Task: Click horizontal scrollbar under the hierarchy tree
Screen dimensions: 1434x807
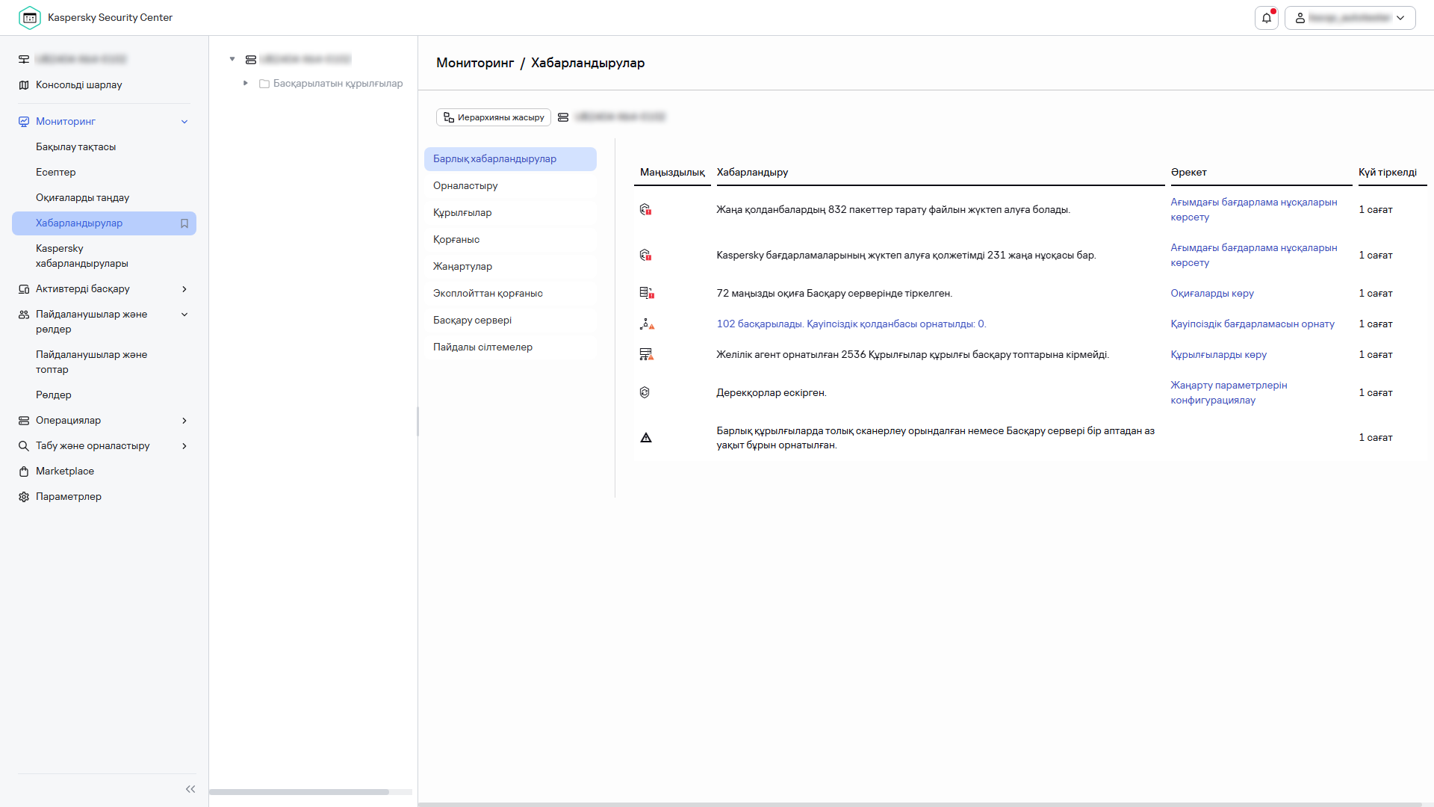Action: coord(299,792)
